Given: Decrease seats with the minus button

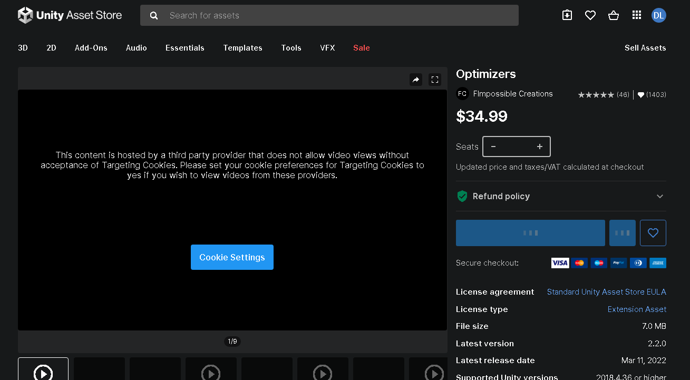Looking at the screenshot, I should point(493,147).
